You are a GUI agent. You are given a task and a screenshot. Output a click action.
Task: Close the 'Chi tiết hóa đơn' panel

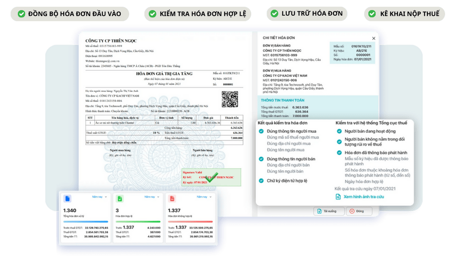pyautogui.click(x=374, y=38)
